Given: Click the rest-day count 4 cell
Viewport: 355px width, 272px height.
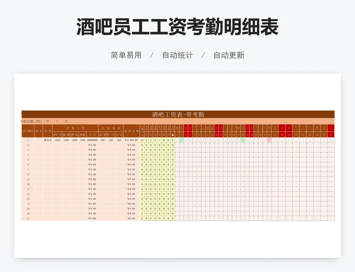Looking at the screenshot, I should click(x=146, y=140).
